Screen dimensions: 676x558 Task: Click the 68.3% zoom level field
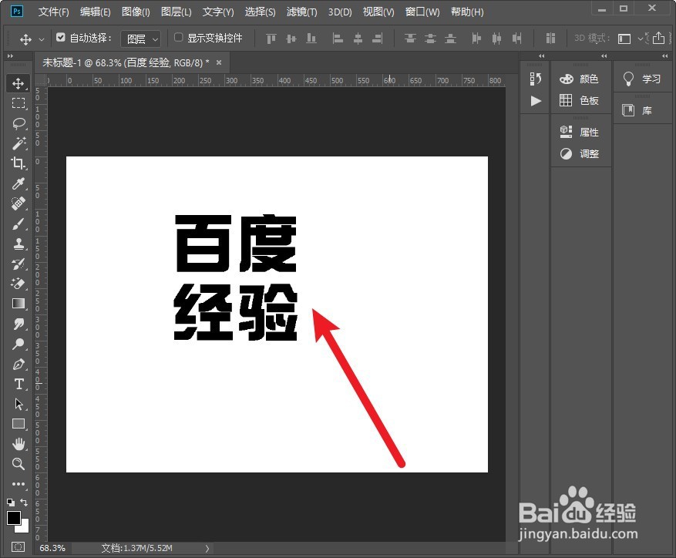pos(52,548)
